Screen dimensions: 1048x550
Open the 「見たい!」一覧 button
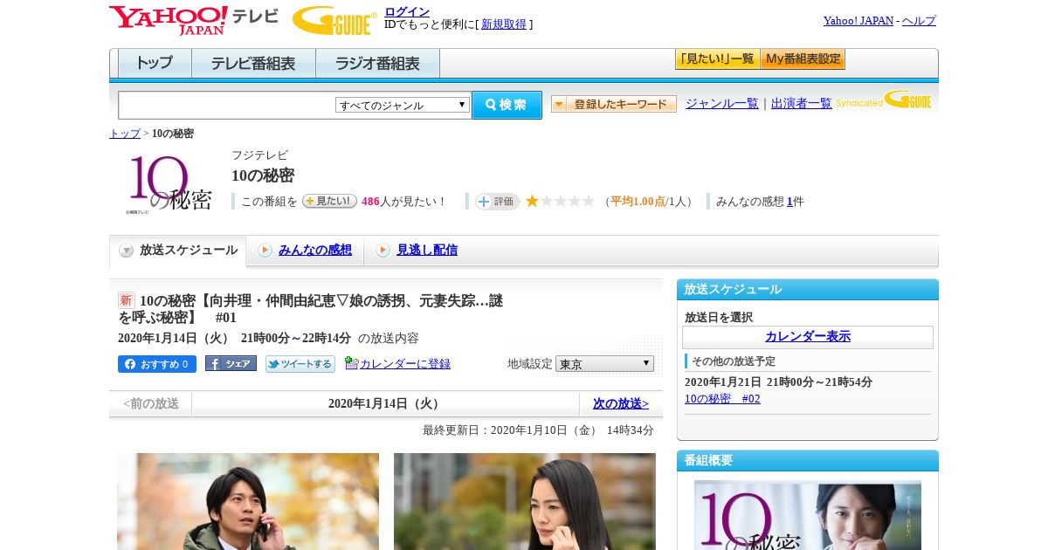[717, 59]
